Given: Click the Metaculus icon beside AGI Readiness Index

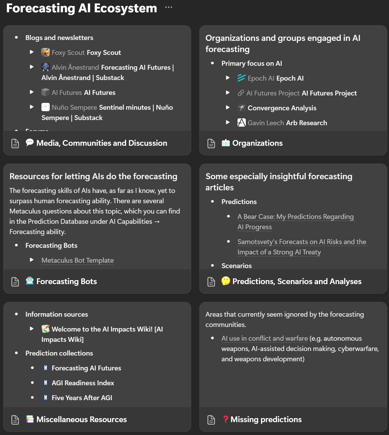Looking at the screenshot, I should coord(45,383).
